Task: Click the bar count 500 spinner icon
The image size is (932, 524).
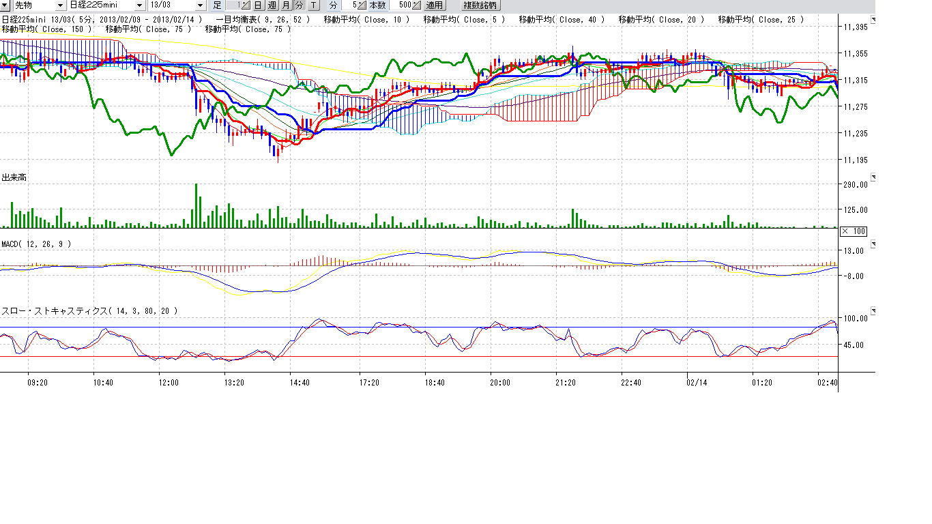Action: pyautogui.click(x=417, y=5)
